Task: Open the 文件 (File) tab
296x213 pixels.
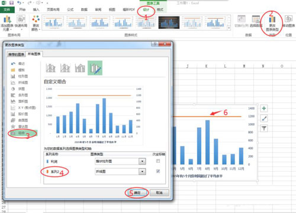Action: coord(7,9)
